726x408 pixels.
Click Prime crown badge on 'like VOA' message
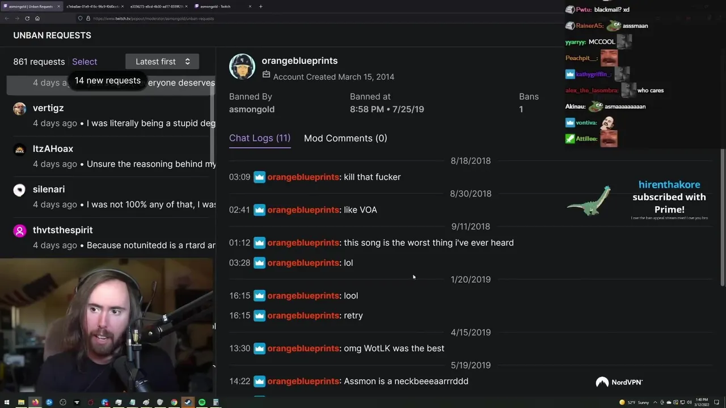(259, 210)
